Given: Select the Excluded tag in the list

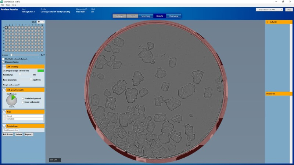Looking at the screenshot, I should click(10, 119).
